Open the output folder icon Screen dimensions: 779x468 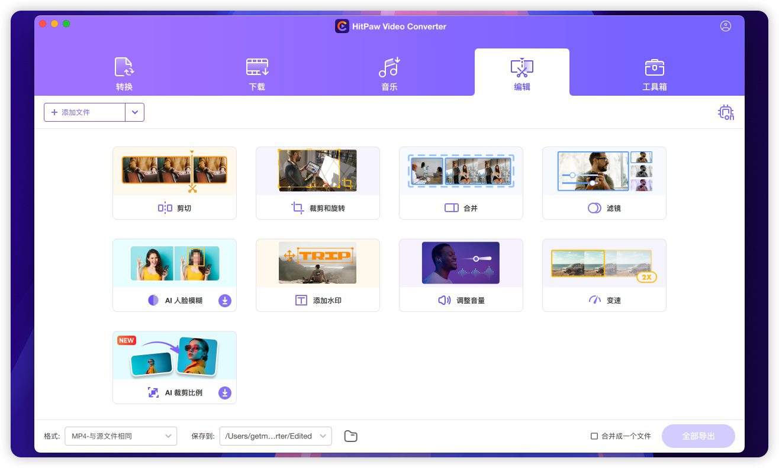pos(350,436)
